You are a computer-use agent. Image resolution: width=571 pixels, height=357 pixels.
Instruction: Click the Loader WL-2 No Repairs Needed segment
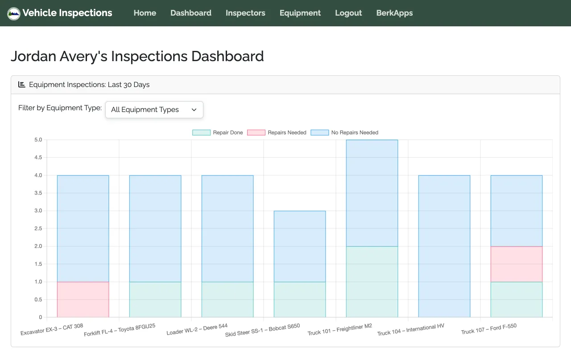(228, 228)
